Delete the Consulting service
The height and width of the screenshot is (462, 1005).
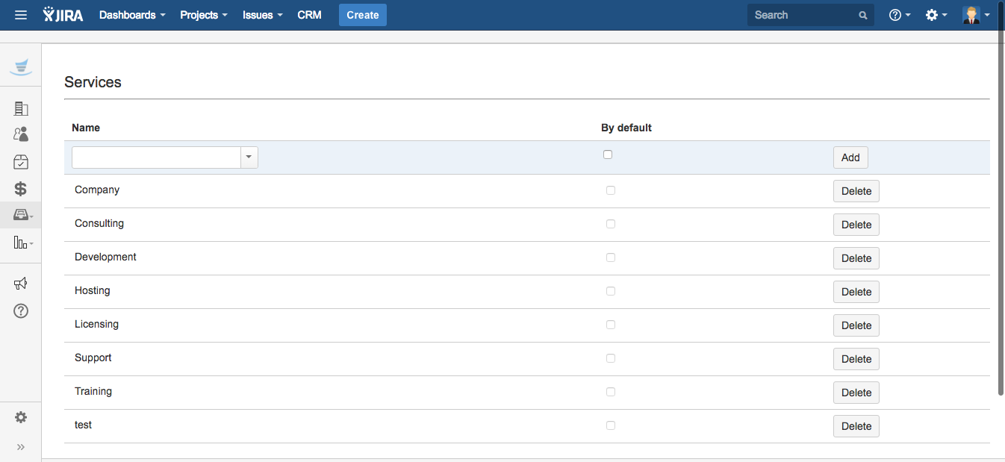tap(856, 225)
